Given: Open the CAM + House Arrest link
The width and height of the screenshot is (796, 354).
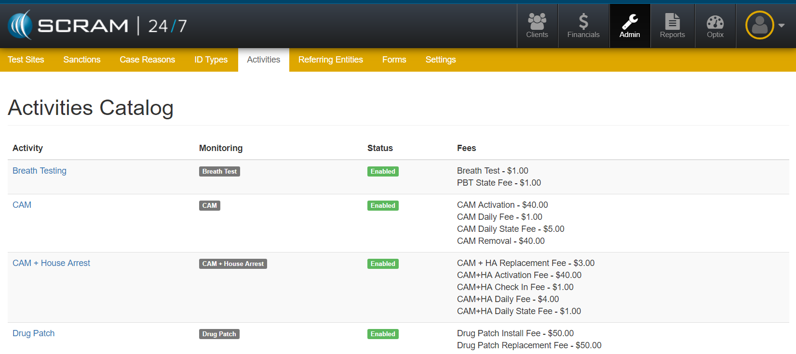Looking at the screenshot, I should pyautogui.click(x=51, y=263).
